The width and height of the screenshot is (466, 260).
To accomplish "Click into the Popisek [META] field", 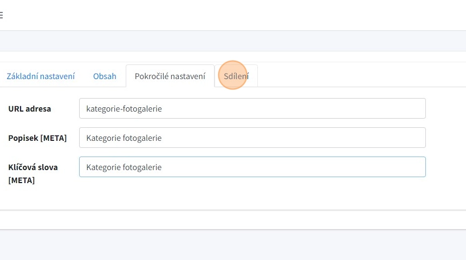I will (x=252, y=138).
